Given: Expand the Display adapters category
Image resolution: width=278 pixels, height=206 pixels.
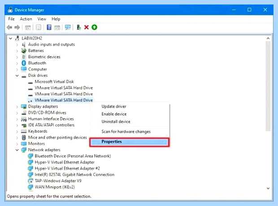Looking at the screenshot, I should 17,107.
